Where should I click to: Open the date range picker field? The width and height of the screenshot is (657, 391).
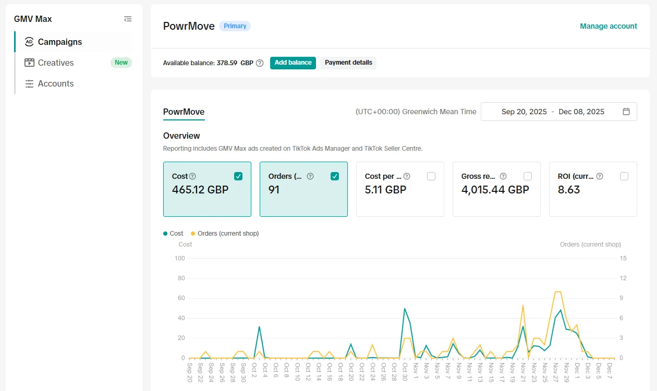tap(559, 112)
